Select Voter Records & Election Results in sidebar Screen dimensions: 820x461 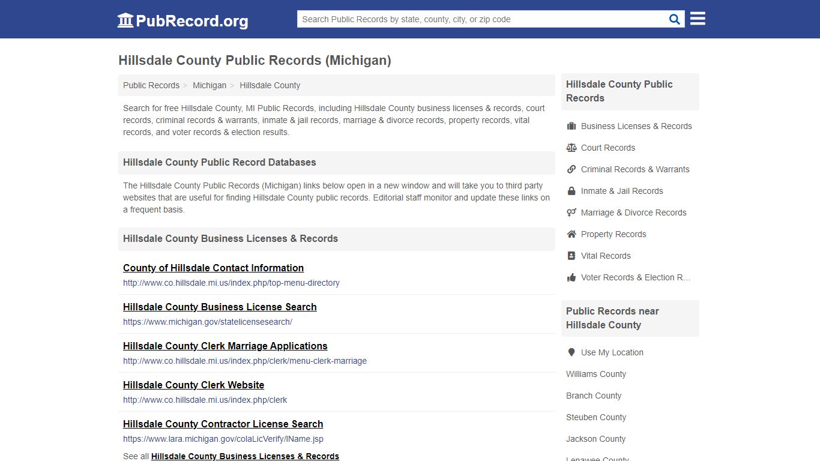click(636, 277)
